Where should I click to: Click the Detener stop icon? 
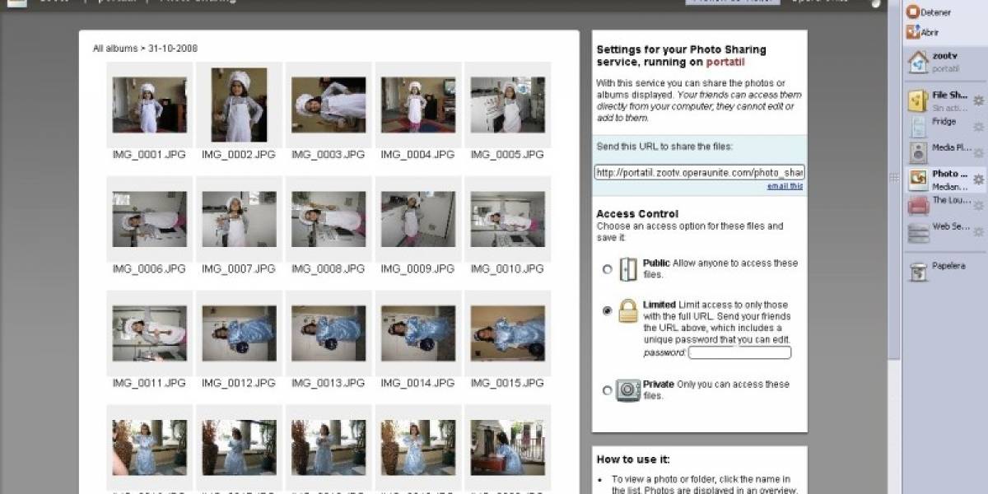(912, 12)
